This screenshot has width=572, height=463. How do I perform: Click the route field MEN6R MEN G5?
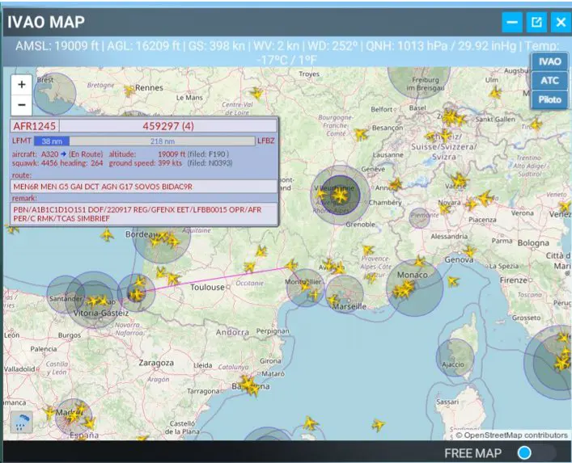tap(144, 187)
